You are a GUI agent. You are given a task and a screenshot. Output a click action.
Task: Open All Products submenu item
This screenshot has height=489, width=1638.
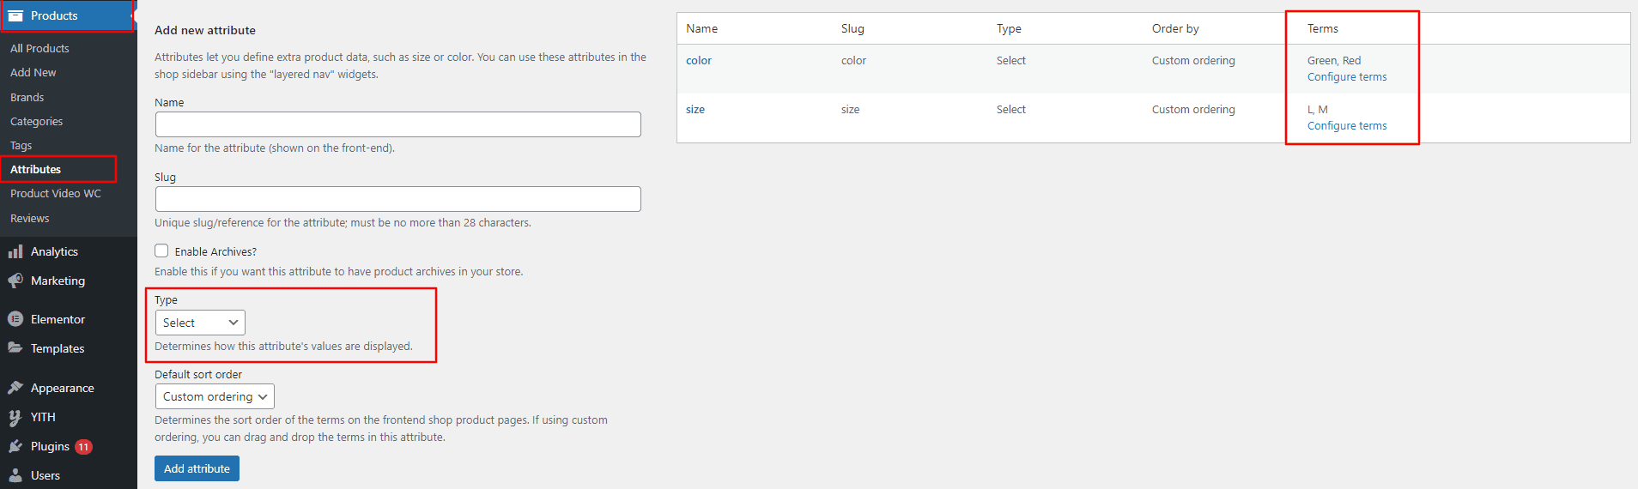pos(39,48)
